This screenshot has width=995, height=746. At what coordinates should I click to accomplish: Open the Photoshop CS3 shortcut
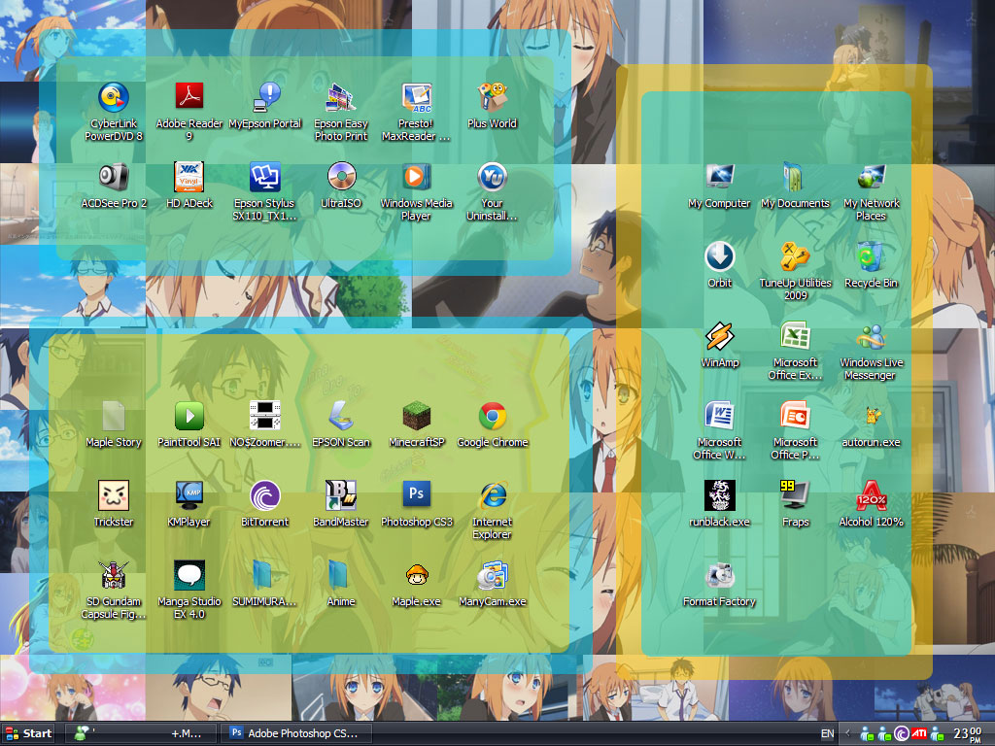pyautogui.click(x=416, y=495)
